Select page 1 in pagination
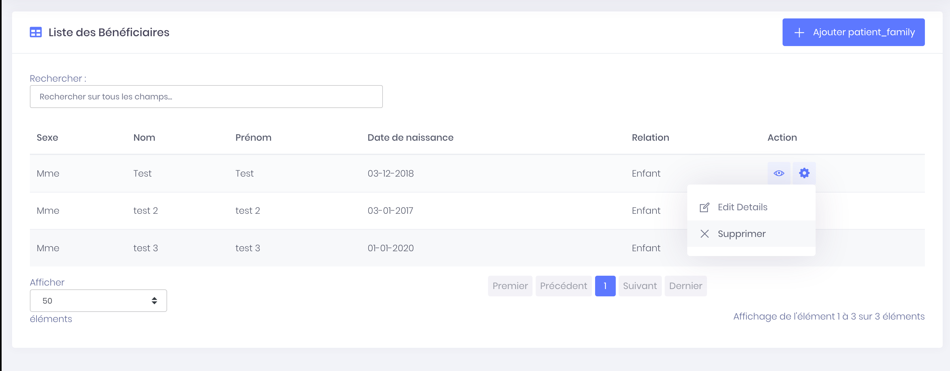Screen dimensions: 950x371 pyautogui.click(x=605, y=286)
